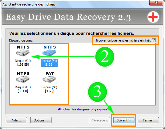Click the green number 3 circle

[x=97, y=92]
